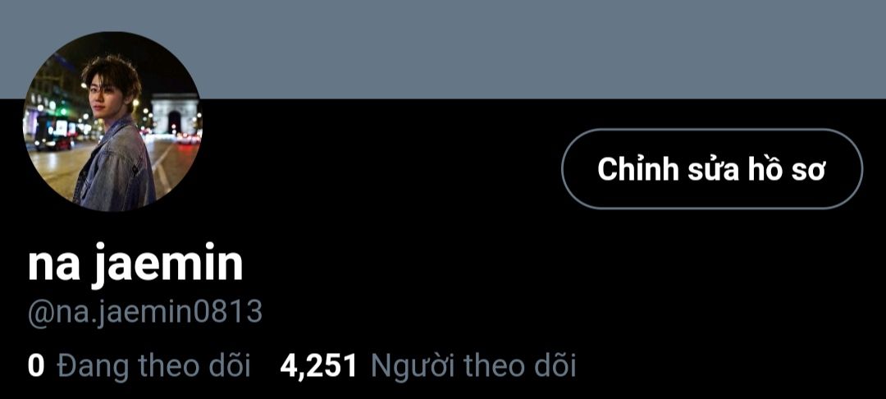This screenshot has height=399, width=886.
Task: Select the display name na jaemin
Action: click(135, 264)
